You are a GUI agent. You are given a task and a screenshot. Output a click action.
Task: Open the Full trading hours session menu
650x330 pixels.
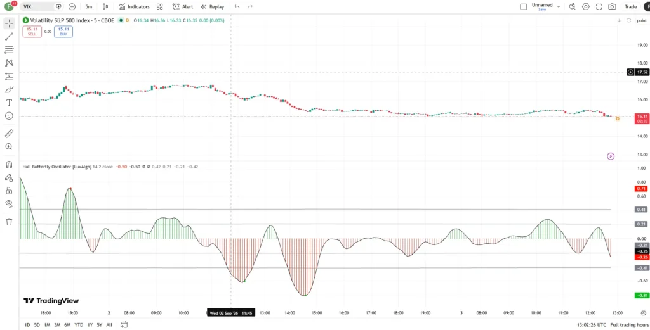pyautogui.click(x=630, y=325)
